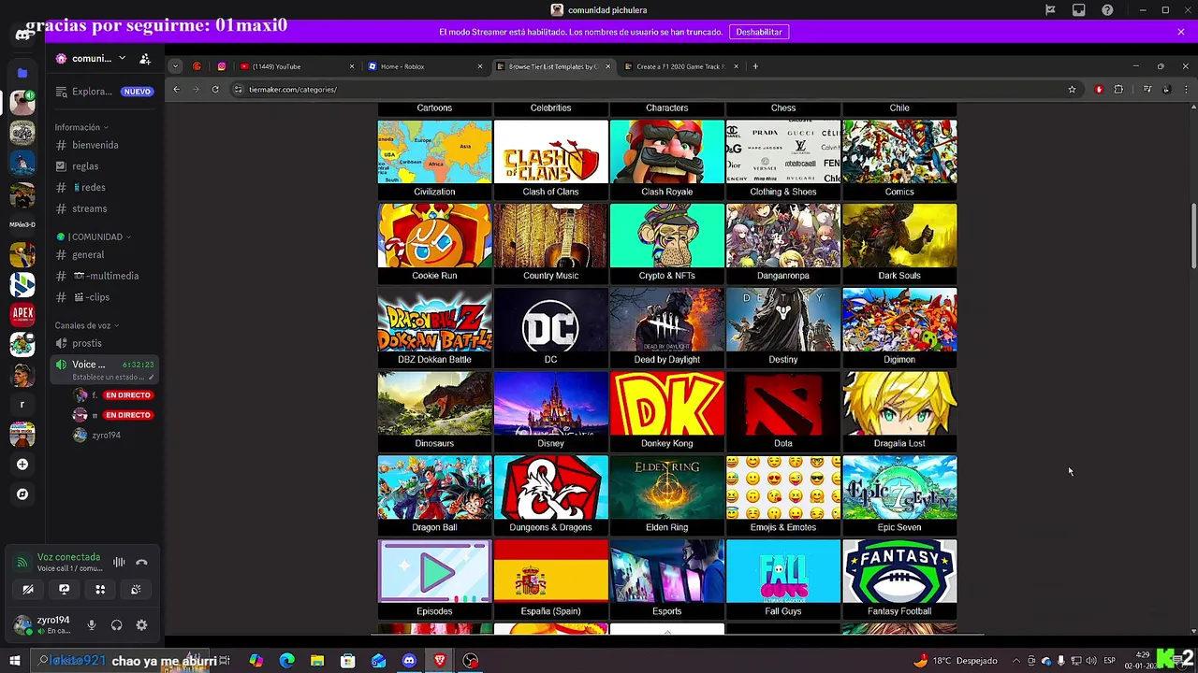
Task: Open the Dungeons & Dragons category
Action: tap(550, 495)
